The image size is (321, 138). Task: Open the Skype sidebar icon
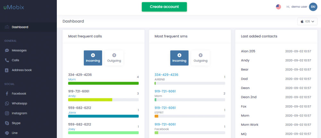coord(7,123)
